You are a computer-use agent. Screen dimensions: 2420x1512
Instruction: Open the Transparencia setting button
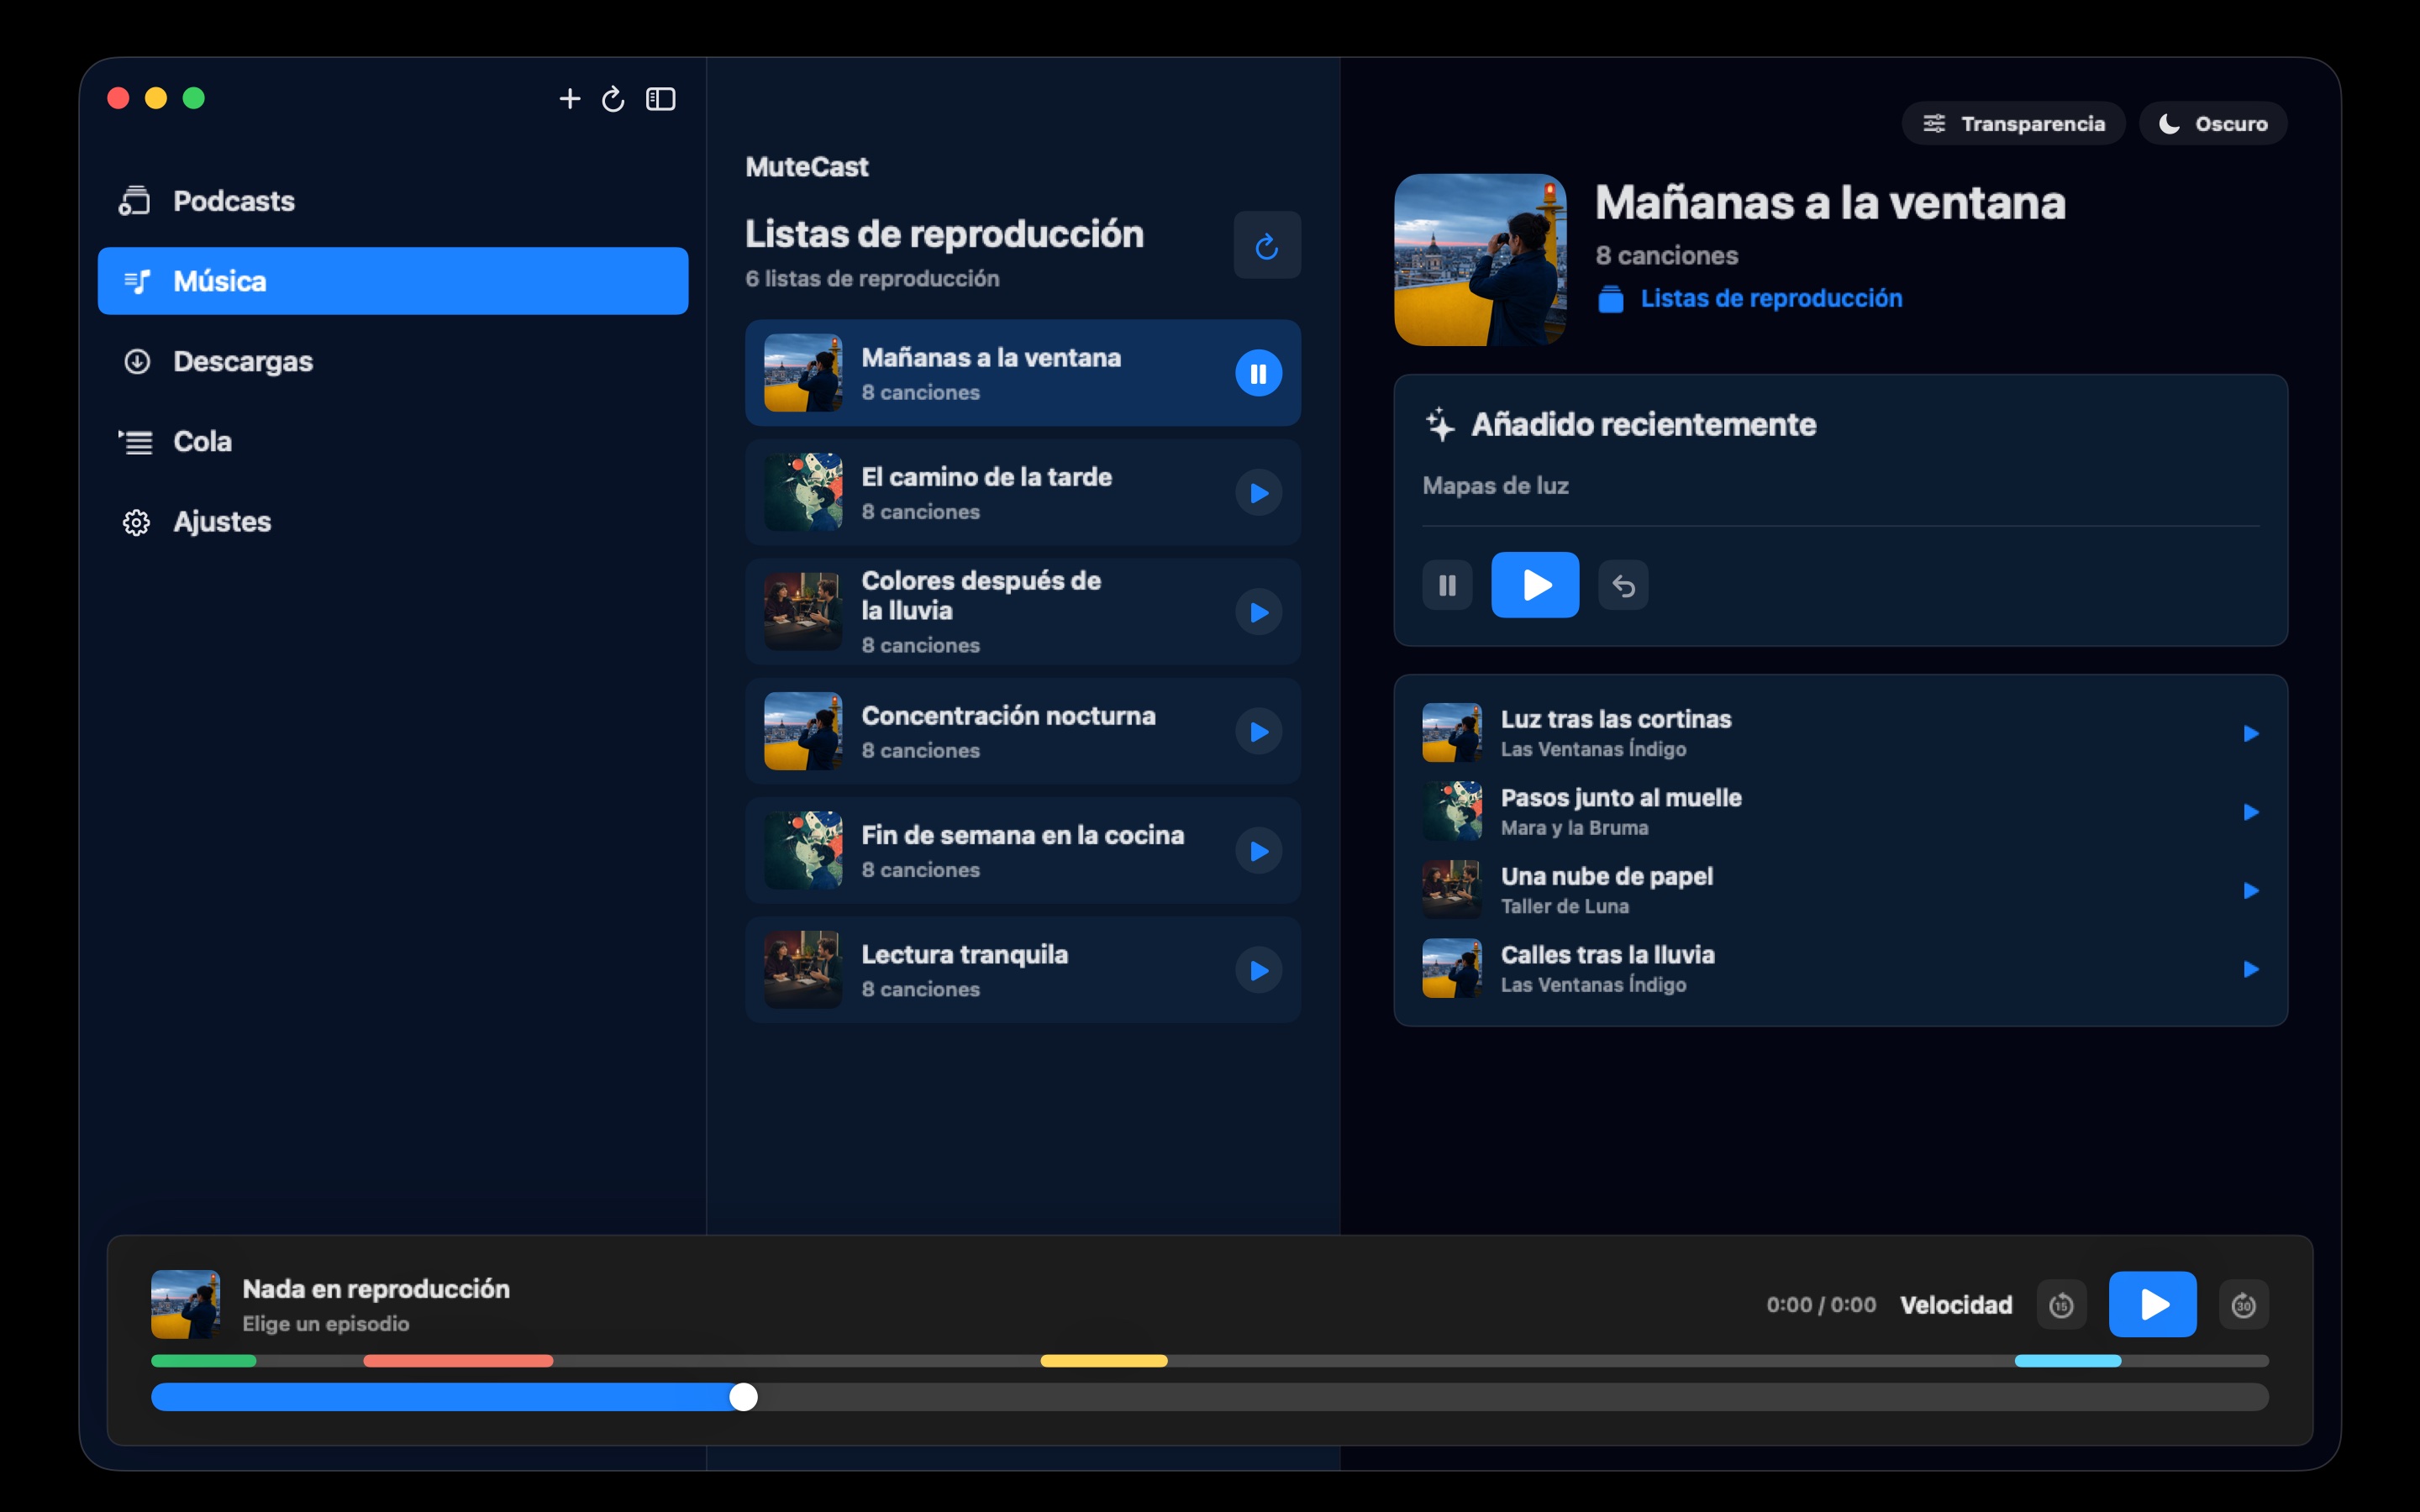point(2013,123)
